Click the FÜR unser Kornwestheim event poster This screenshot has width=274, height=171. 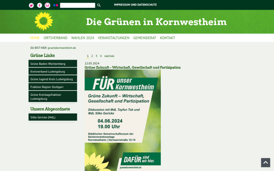[123, 120]
